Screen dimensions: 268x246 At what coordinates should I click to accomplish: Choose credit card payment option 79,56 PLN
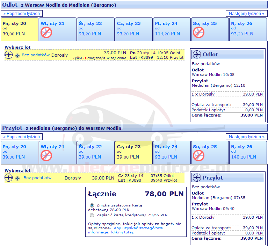point(92,215)
